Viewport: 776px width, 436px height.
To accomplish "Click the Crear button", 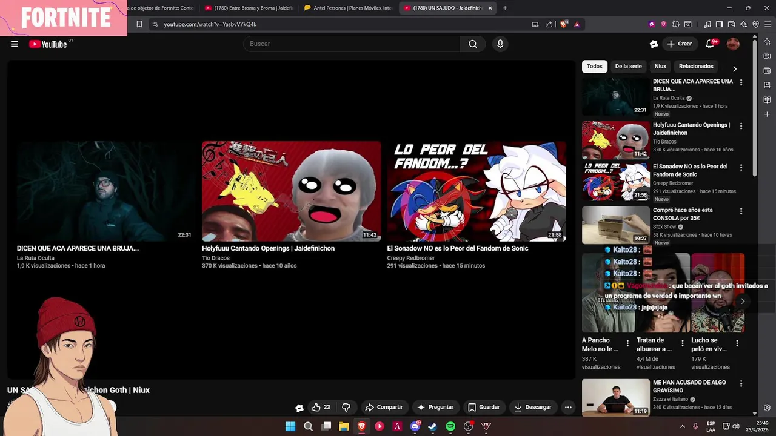I will (679, 44).
